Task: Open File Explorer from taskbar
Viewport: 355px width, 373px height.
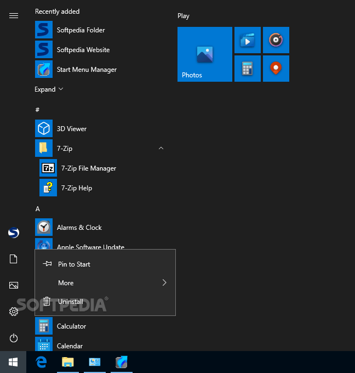Action: pyautogui.click(x=68, y=362)
